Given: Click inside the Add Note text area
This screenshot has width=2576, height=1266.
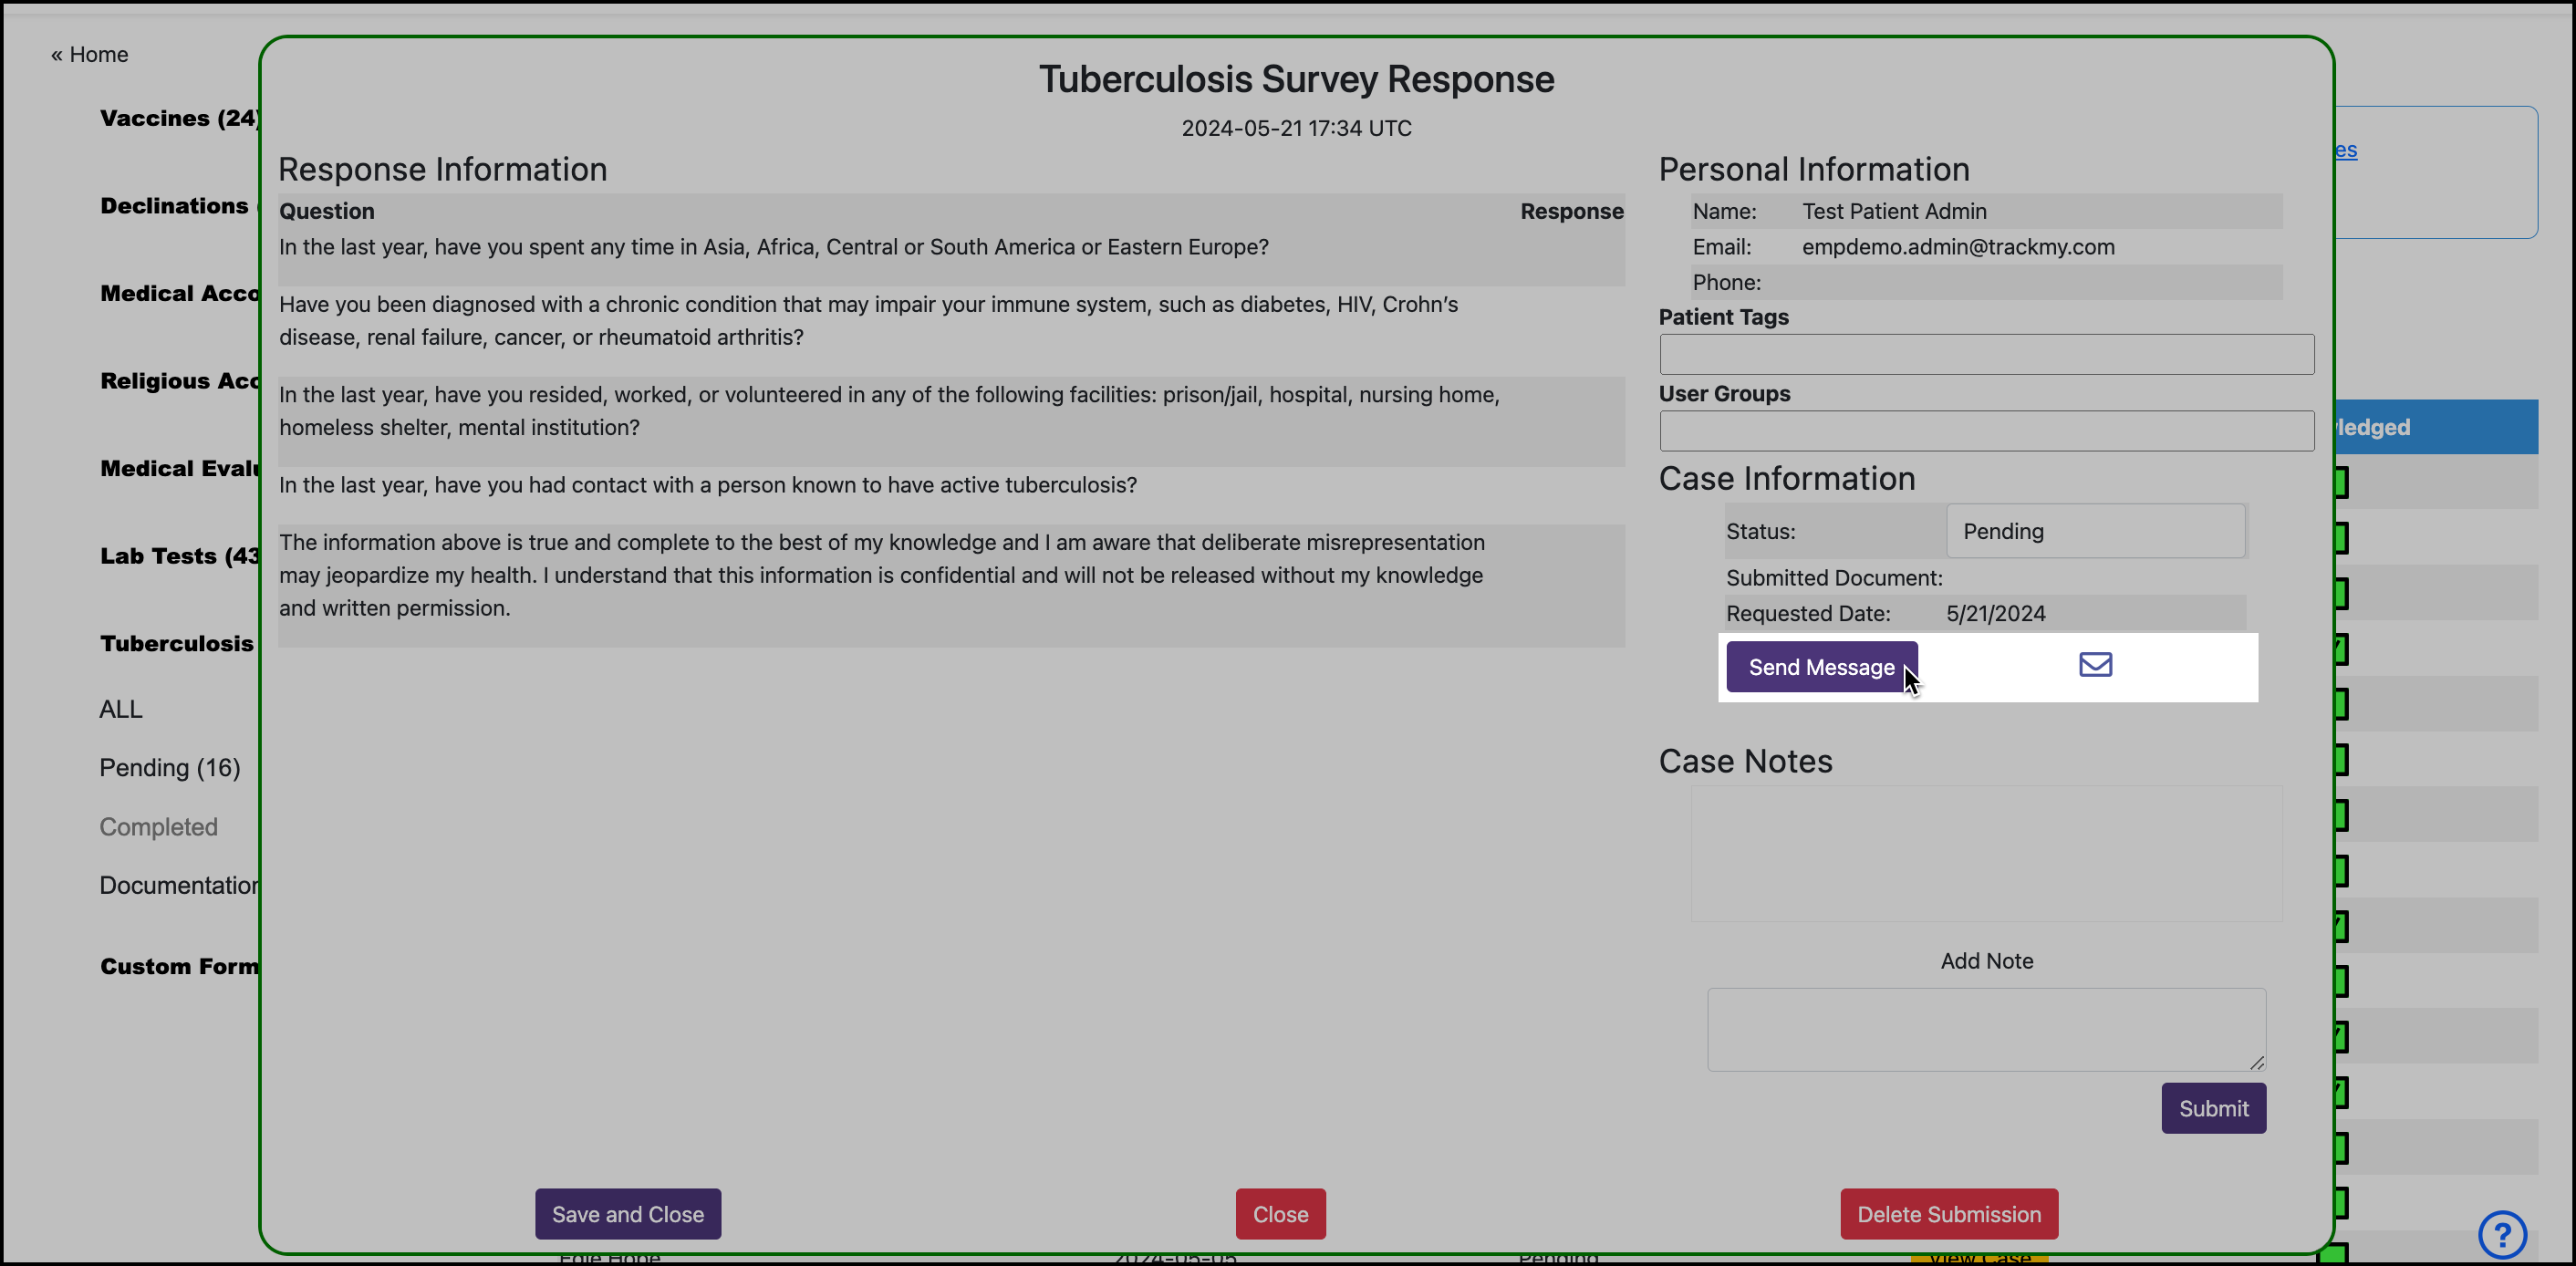Looking at the screenshot, I should (1986, 1028).
